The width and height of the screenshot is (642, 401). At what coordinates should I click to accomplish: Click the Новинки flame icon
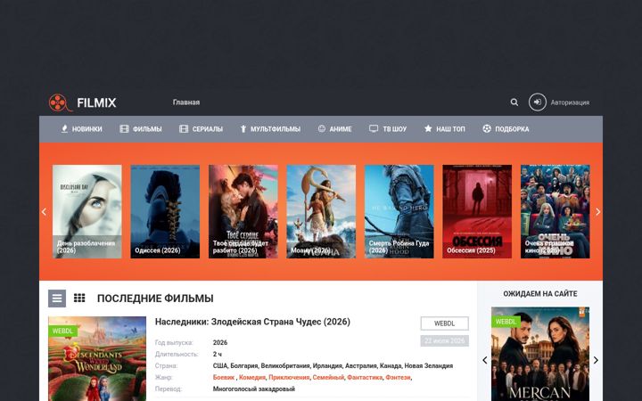[x=64, y=129]
